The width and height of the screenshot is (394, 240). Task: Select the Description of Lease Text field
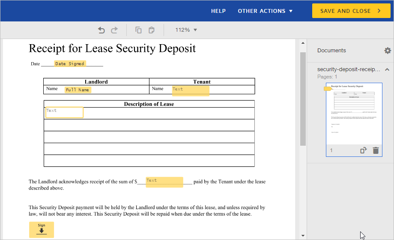click(64, 112)
